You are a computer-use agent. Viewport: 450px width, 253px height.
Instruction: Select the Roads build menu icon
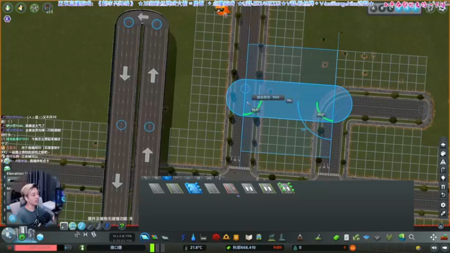tap(145, 237)
